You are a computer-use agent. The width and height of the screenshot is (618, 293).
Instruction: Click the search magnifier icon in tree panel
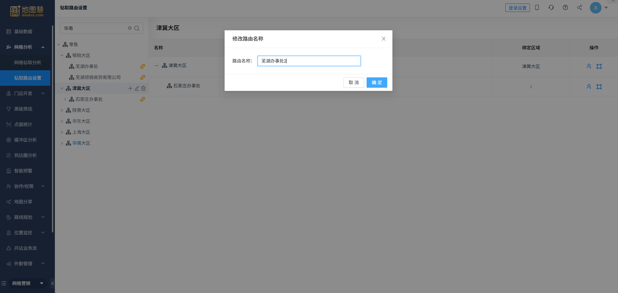point(137,28)
